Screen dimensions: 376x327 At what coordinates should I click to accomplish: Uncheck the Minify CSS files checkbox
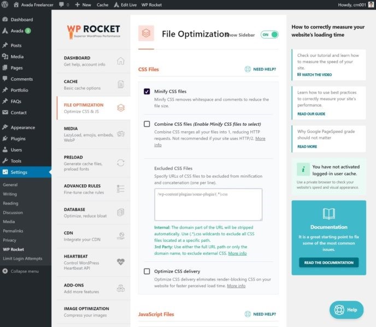pyautogui.click(x=147, y=91)
